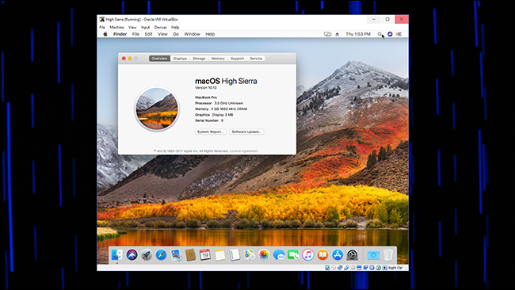This screenshot has height=290, width=515.
Task: Open VirtualBox Devices menu
Action: (161, 27)
